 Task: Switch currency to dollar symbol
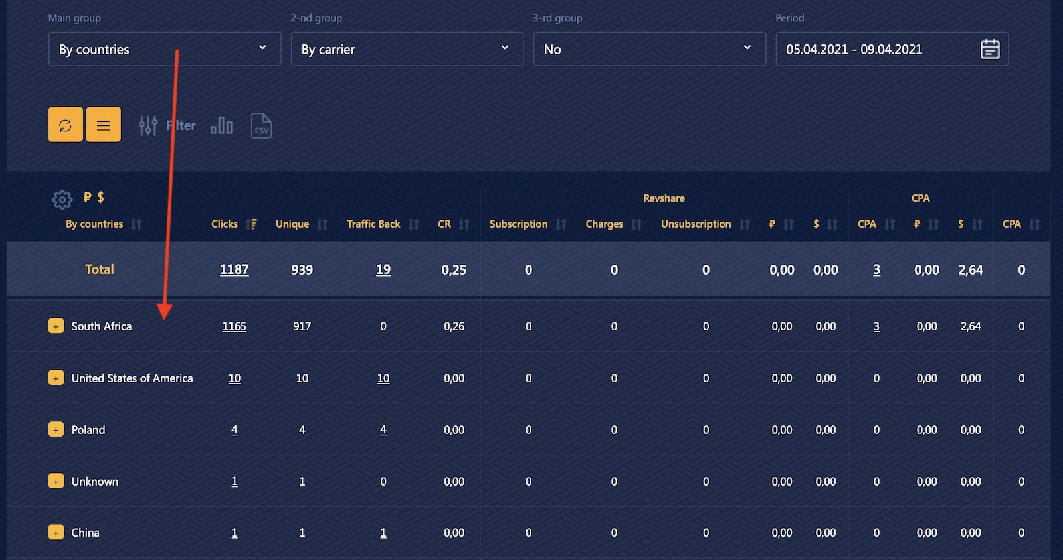tap(101, 197)
